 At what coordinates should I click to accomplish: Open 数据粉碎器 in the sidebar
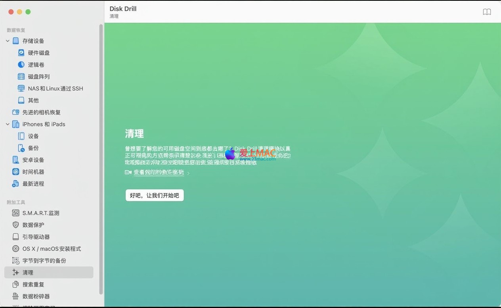36,296
